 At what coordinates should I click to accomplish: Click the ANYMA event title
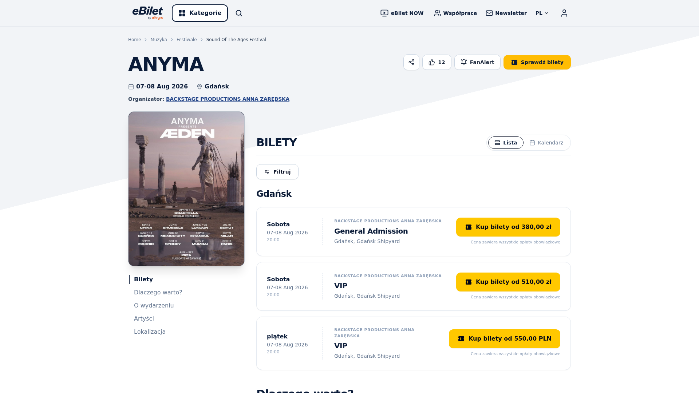coord(166,64)
